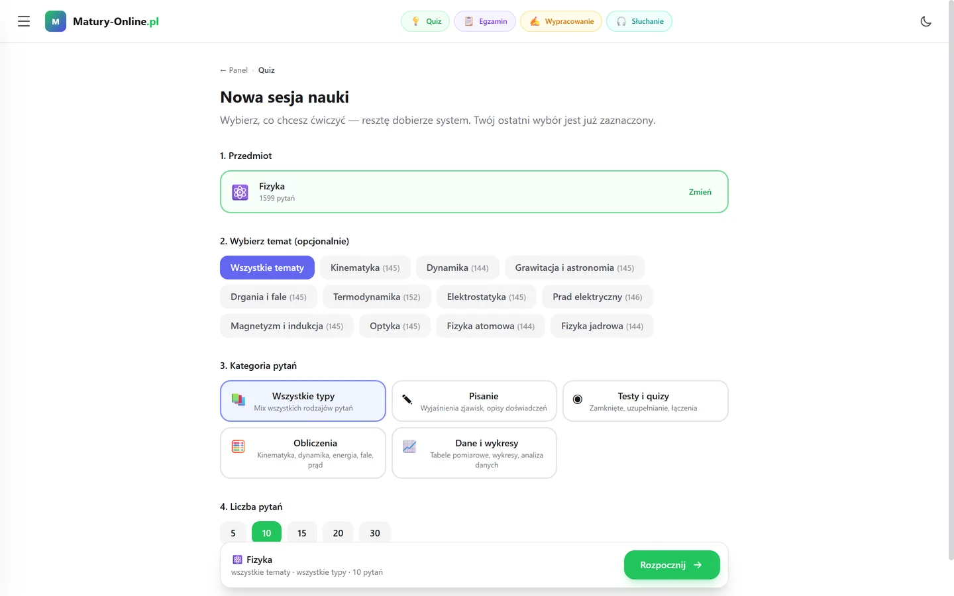Go back to Panel breadcrumb link

(234, 70)
